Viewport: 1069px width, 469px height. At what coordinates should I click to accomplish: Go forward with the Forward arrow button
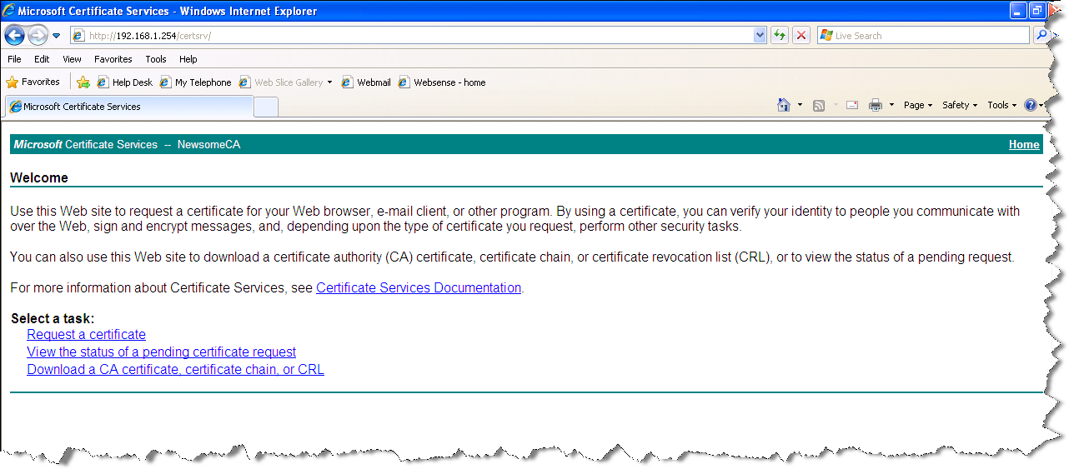38,36
